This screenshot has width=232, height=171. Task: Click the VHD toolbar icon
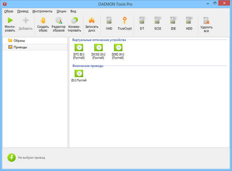click(x=109, y=21)
